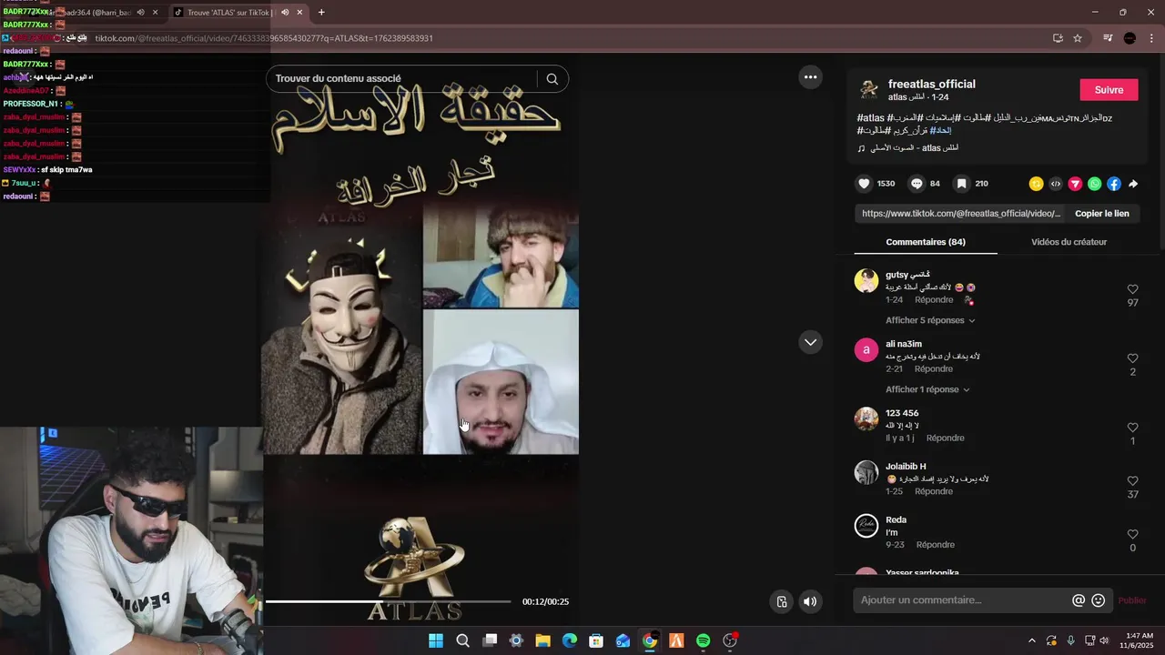Screen dimensions: 1165x655
Task: Show hidden system tray icons
Action: tap(1031, 640)
